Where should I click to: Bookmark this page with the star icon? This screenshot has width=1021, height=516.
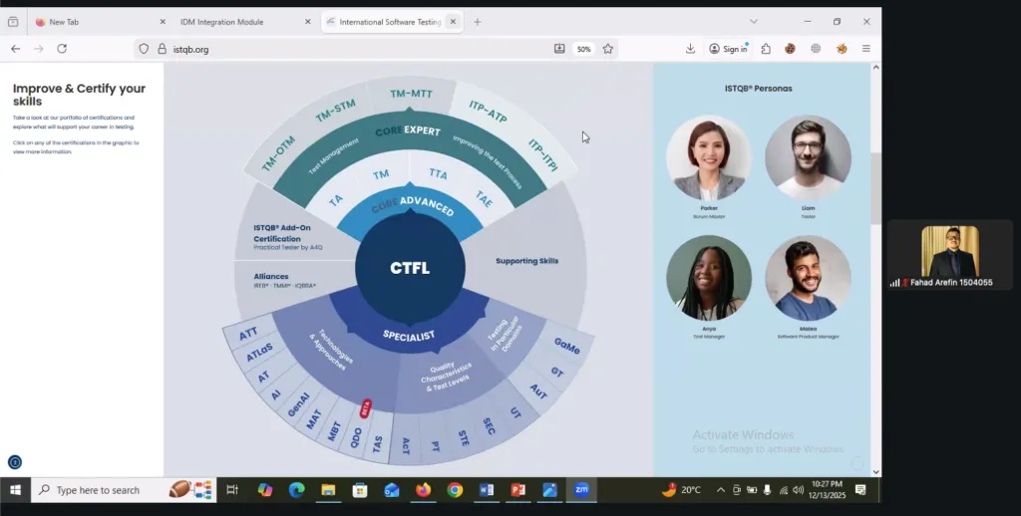tap(608, 49)
